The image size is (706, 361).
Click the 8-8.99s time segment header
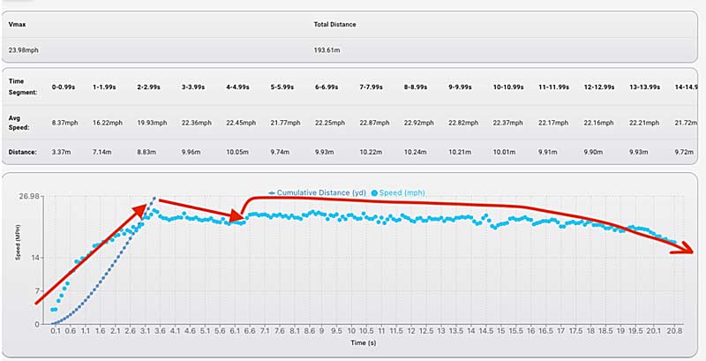click(416, 86)
